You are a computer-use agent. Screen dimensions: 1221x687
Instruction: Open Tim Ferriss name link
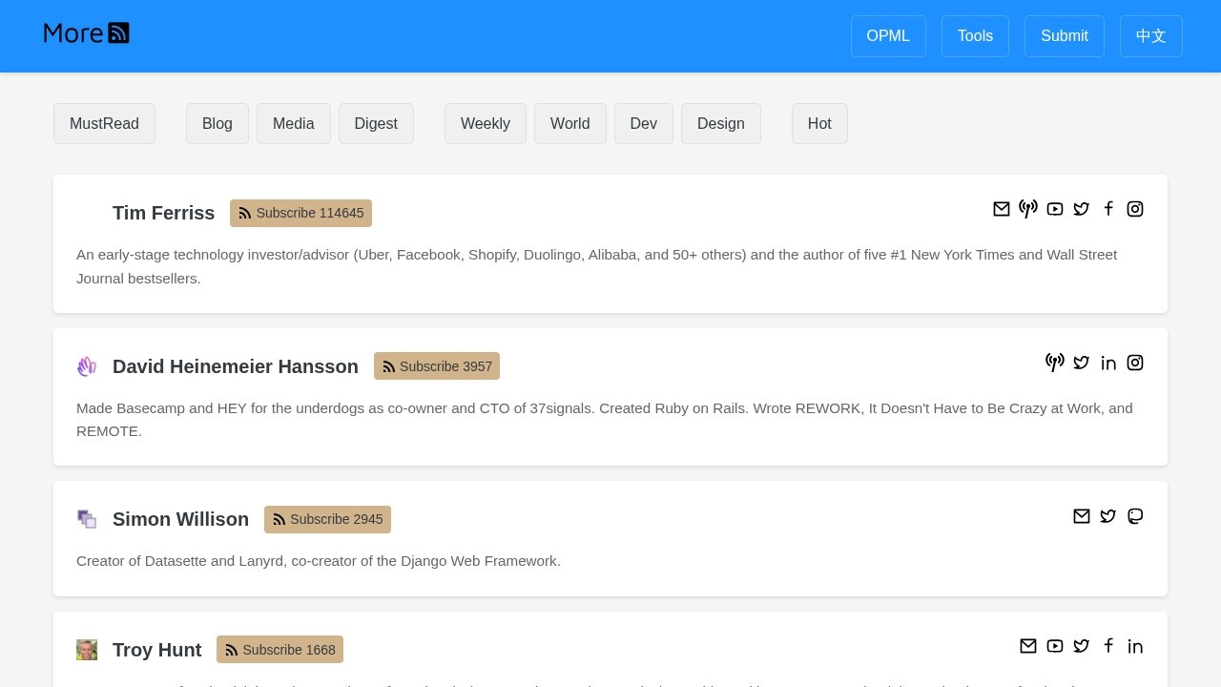tap(163, 213)
